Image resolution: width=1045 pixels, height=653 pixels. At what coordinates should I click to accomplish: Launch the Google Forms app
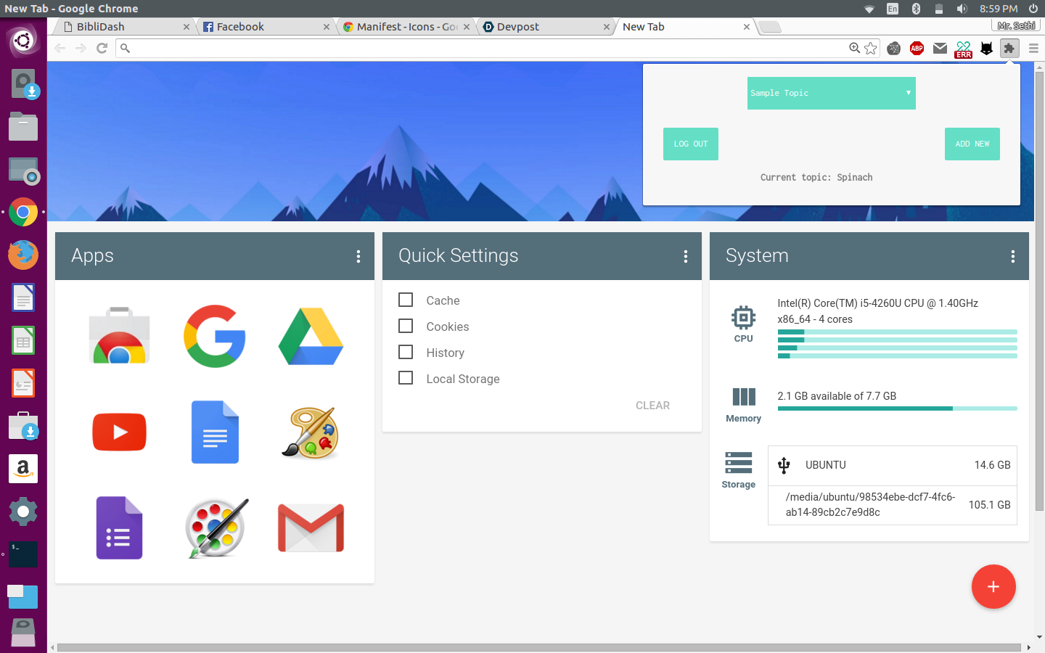120,527
